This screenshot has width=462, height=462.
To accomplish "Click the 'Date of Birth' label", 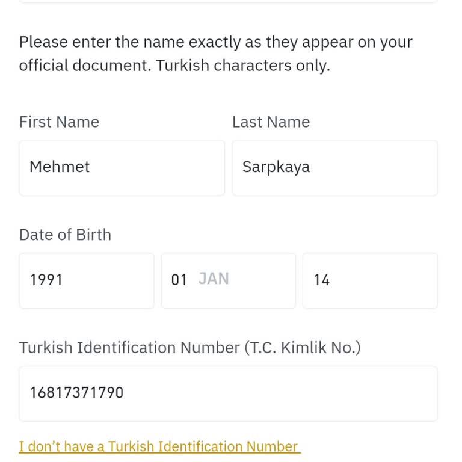I will click(65, 235).
